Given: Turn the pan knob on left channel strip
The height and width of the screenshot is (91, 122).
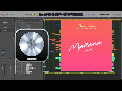Looking at the screenshot, I should pyautogui.click(x=4, y=62).
